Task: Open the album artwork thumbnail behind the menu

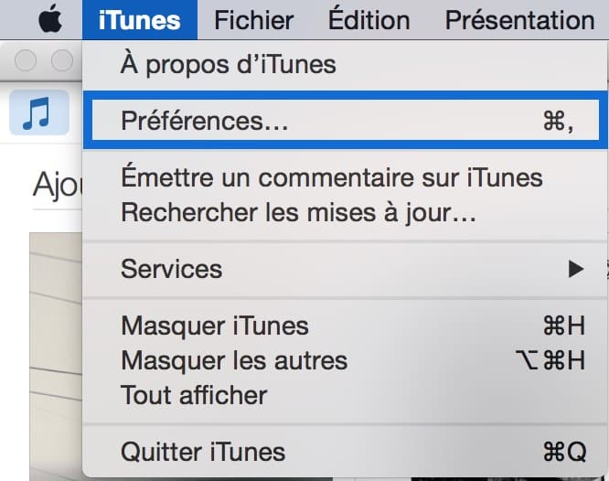Action: tap(56, 357)
